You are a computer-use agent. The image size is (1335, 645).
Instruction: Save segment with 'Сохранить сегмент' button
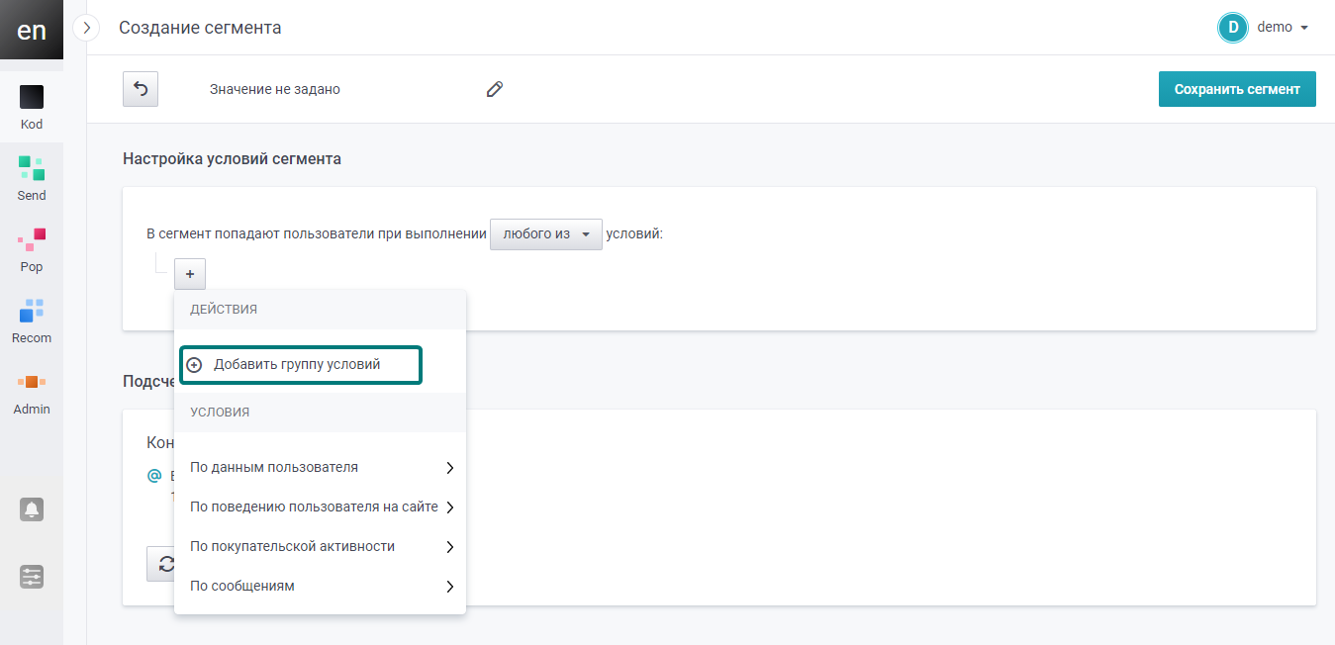1237,89
